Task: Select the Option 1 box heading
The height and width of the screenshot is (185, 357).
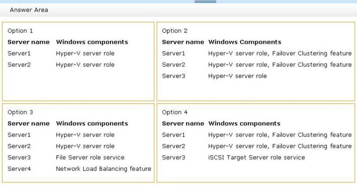Action: [20, 31]
